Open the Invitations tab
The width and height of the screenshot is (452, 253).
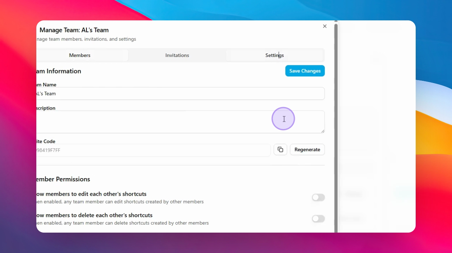177,55
